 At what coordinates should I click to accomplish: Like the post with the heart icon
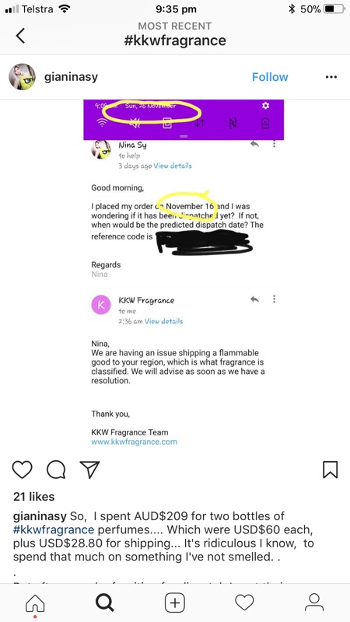(x=23, y=470)
